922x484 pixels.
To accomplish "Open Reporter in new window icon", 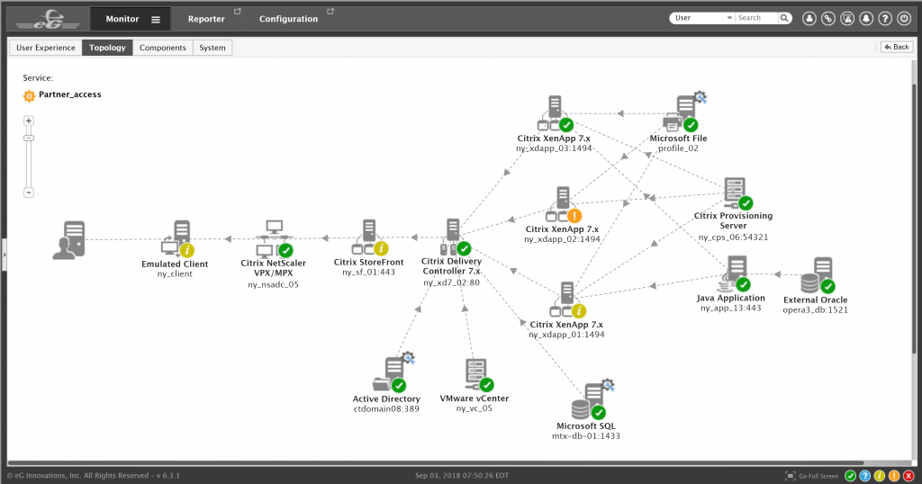I will point(238,11).
